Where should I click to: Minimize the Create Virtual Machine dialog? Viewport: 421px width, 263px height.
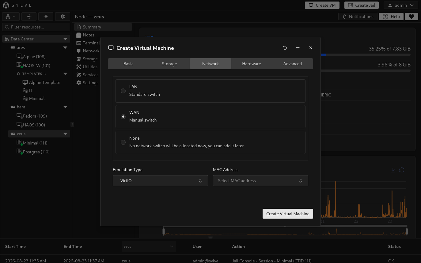[298, 48]
